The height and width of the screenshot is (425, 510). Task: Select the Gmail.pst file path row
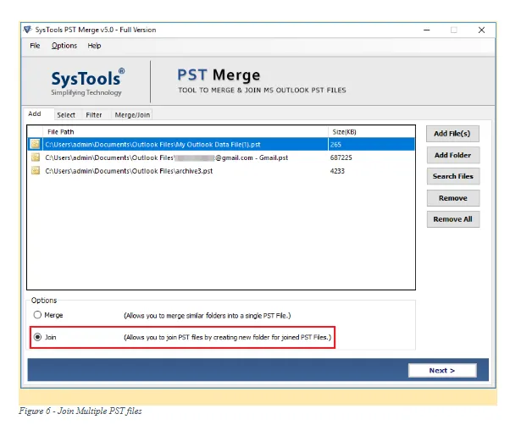click(221, 157)
